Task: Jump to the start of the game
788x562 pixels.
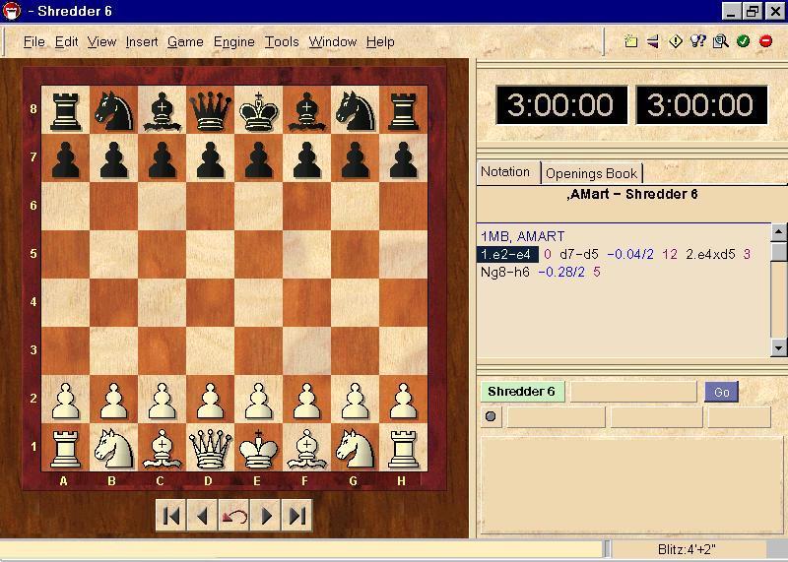Action: pos(171,516)
